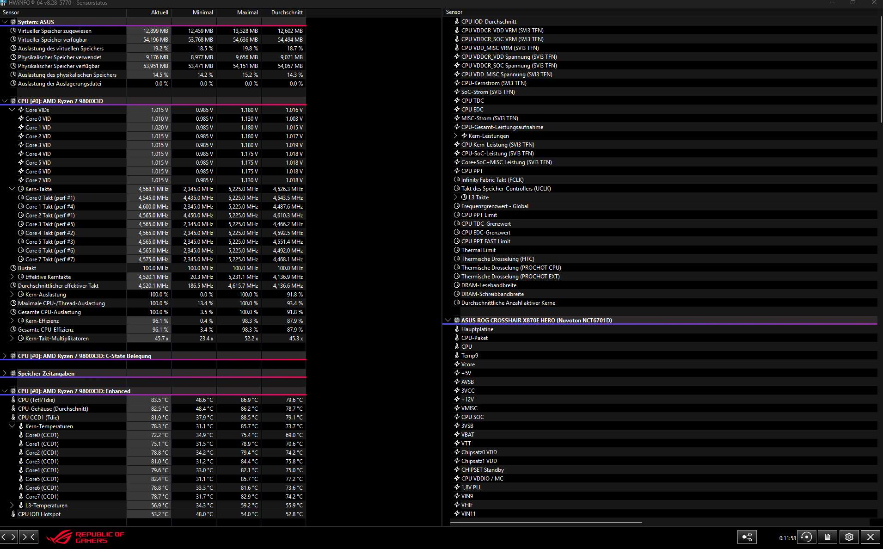Viewport: 883px width, 549px height.
Task: Click the thermometer icon beside Core5 (CCD1)
Action: 21,479
